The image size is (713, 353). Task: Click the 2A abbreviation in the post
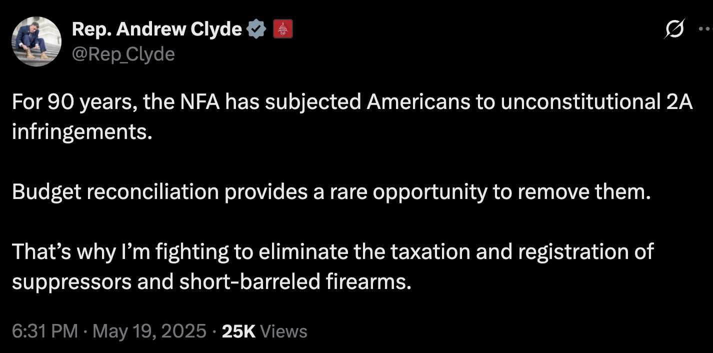(679, 102)
